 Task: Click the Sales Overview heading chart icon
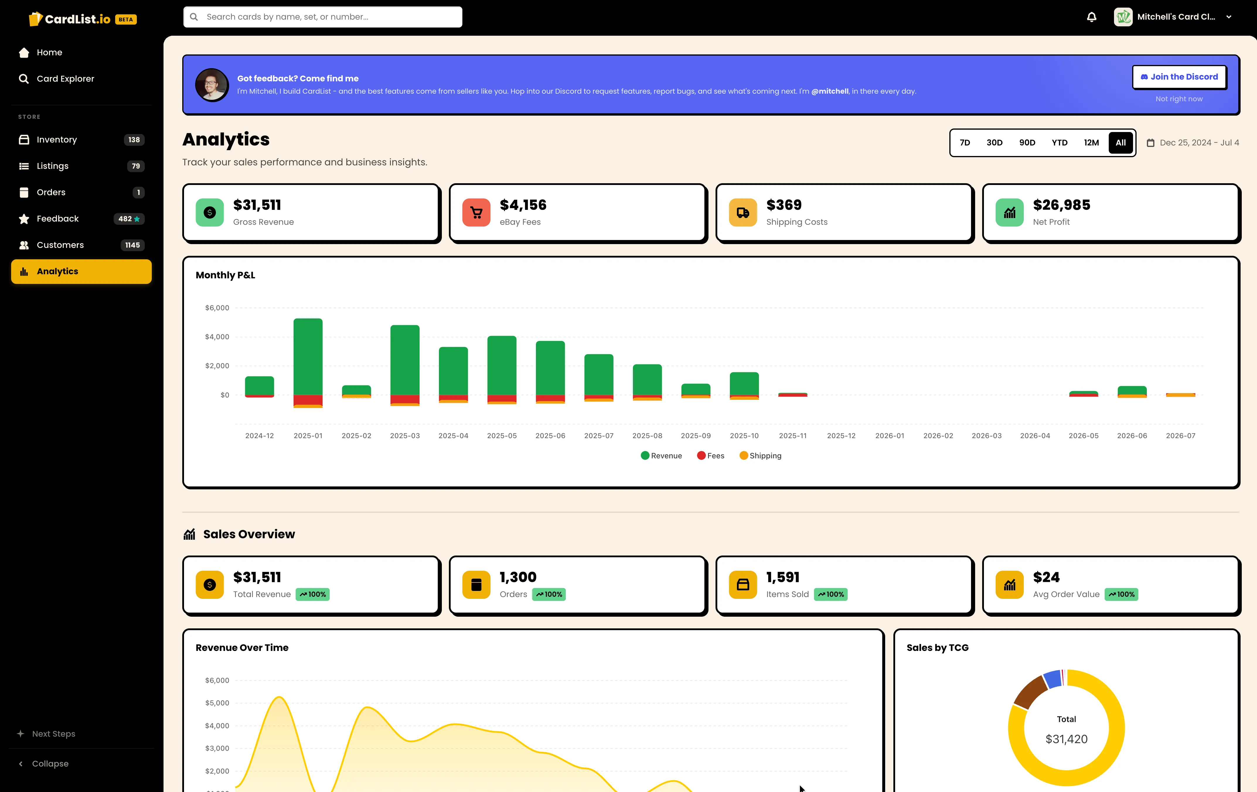pos(190,534)
